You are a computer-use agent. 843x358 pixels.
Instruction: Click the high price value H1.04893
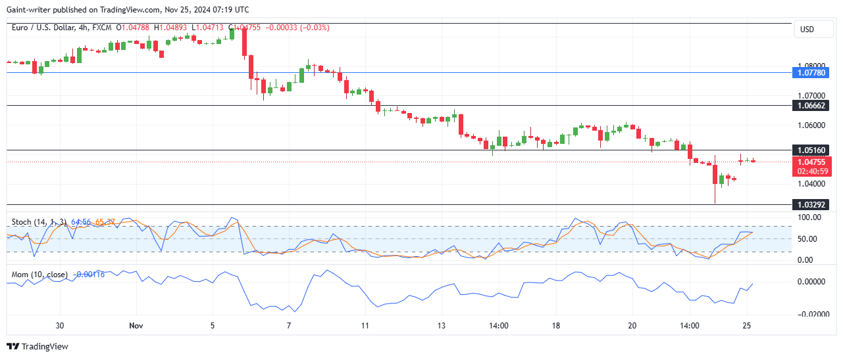[171, 28]
